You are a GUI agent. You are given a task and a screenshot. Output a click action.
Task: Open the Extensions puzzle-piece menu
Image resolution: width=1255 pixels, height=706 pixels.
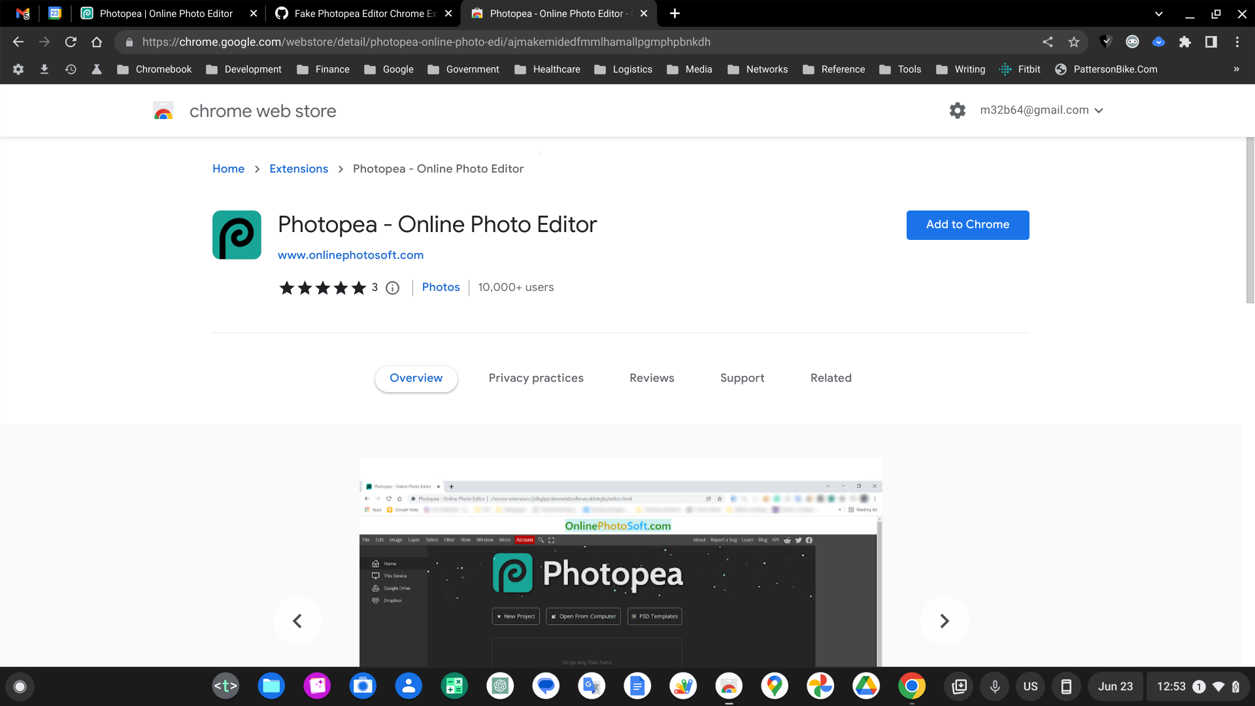(x=1185, y=41)
